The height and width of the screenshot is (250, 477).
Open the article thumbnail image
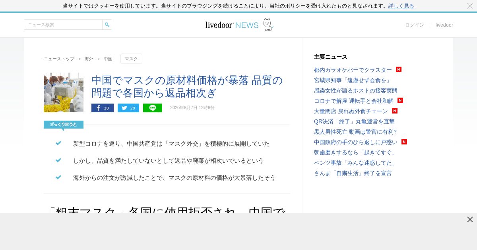[x=64, y=92]
